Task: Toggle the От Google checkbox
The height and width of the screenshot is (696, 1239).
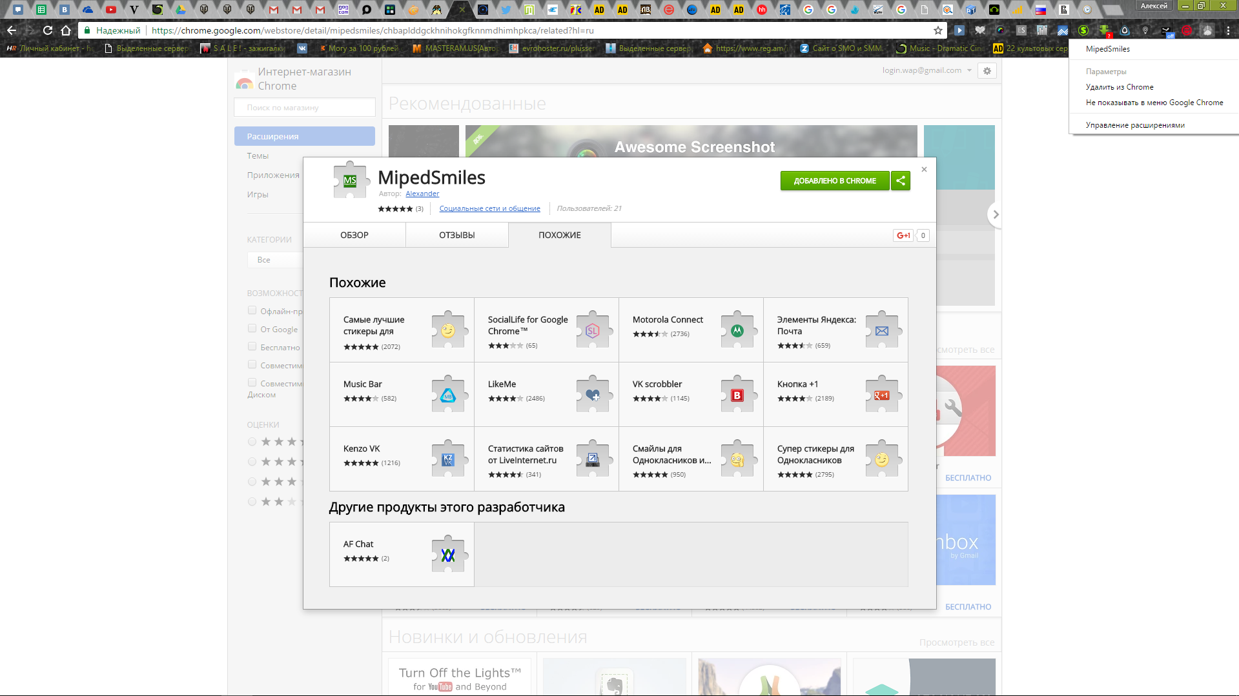Action: [252, 328]
